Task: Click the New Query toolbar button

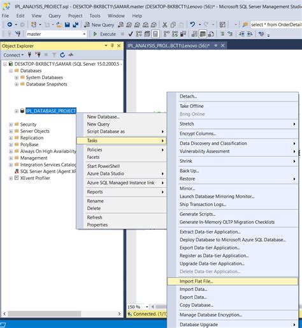Action: 99,25
